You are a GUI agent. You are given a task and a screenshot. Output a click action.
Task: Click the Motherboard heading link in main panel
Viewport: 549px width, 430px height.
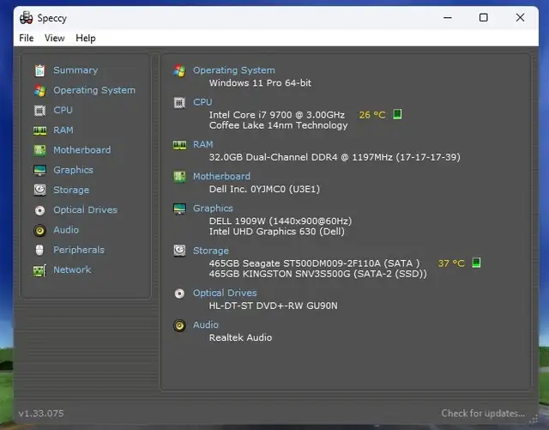click(x=221, y=177)
